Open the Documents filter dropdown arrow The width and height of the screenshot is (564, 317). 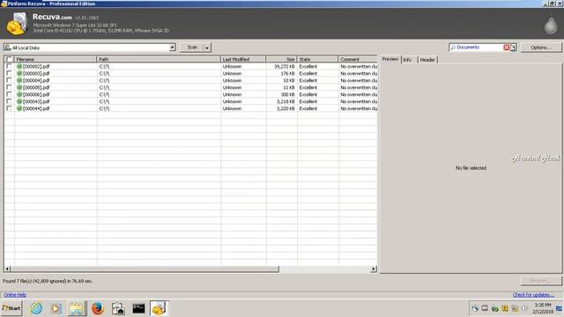pyautogui.click(x=514, y=48)
